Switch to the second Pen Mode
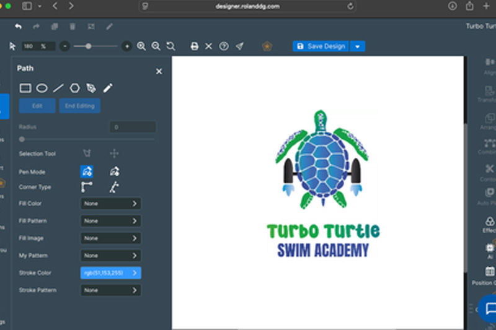This screenshot has height=330, width=496. [115, 172]
